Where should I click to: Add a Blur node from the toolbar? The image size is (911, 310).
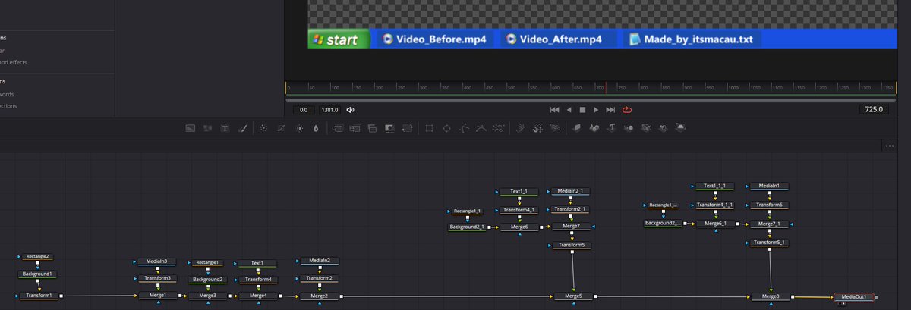tap(315, 128)
